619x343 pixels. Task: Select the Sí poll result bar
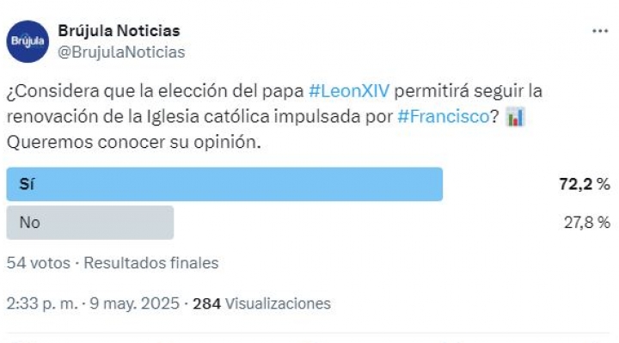224,184
